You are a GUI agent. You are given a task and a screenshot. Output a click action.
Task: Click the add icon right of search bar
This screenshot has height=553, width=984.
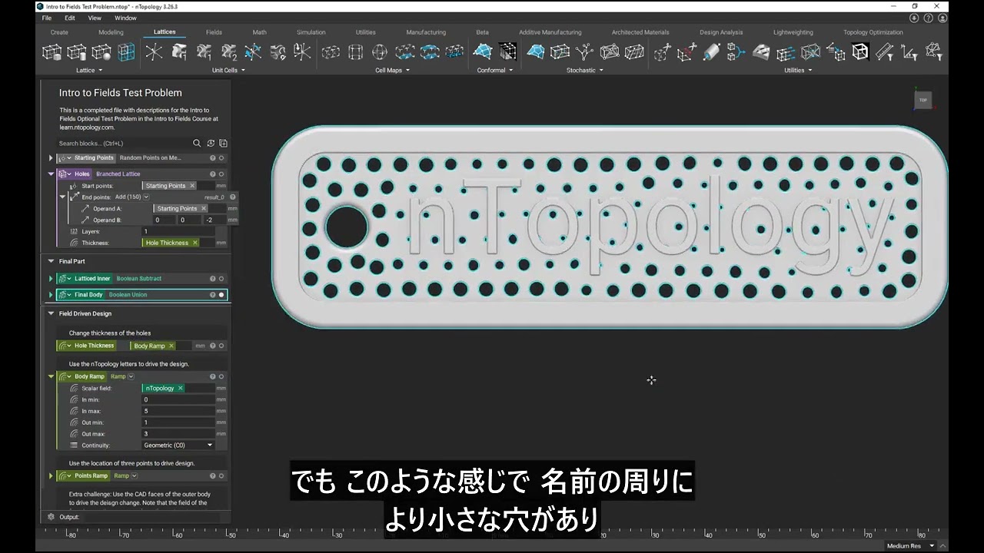click(223, 143)
